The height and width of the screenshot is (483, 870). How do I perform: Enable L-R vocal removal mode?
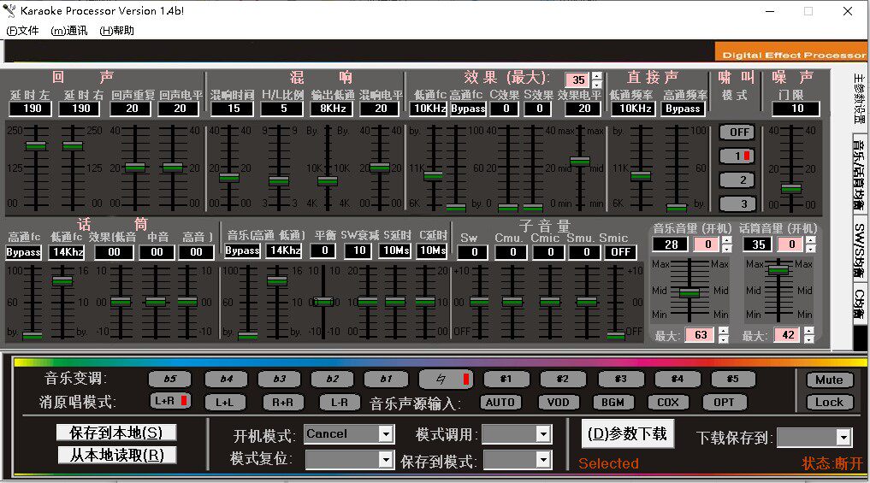[x=339, y=403]
